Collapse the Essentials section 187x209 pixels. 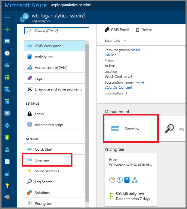[115, 41]
